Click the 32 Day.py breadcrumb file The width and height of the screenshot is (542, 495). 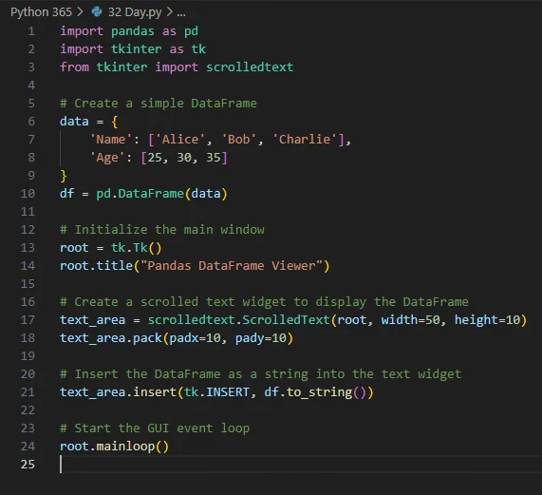pos(135,12)
